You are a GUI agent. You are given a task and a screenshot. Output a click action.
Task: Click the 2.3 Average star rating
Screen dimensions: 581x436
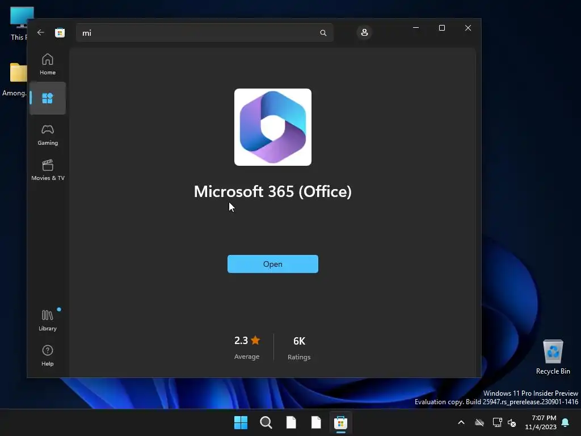247,347
